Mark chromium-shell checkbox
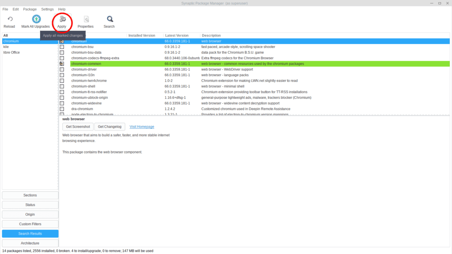 point(62,86)
